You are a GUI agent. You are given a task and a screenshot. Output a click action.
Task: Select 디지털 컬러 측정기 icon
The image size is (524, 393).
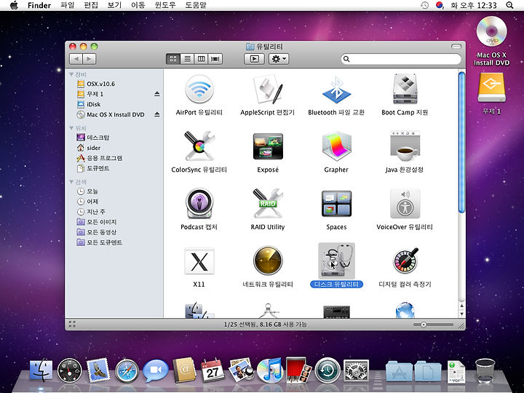click(405, 261)
